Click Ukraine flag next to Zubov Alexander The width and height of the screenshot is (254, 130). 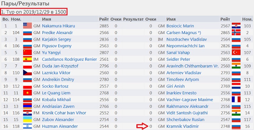point(28,120)
